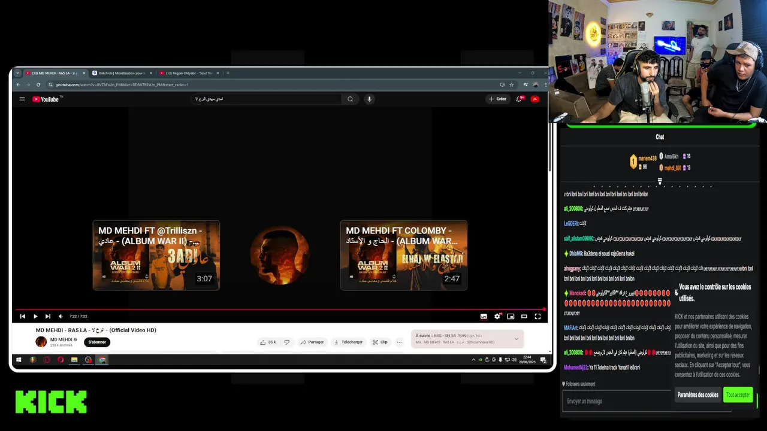Toggle theater mode
Image resolution: width=767 pixels, height=431 pixels.
point(524,317)
